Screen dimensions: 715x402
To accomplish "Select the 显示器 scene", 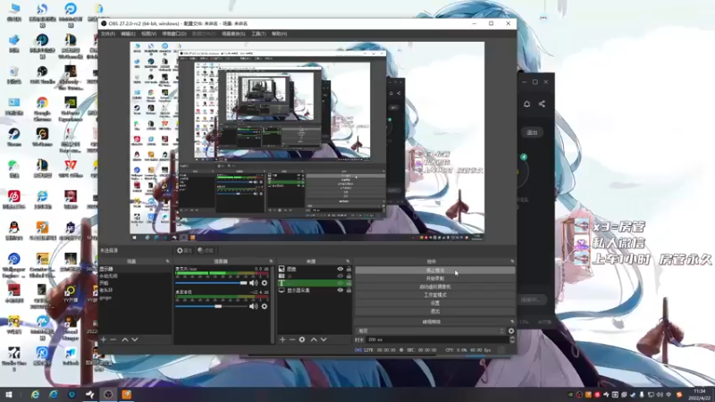I will point(135,269).
